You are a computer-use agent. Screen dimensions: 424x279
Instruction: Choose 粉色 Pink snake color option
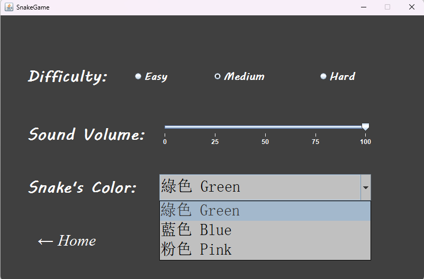tap(265, 249)
